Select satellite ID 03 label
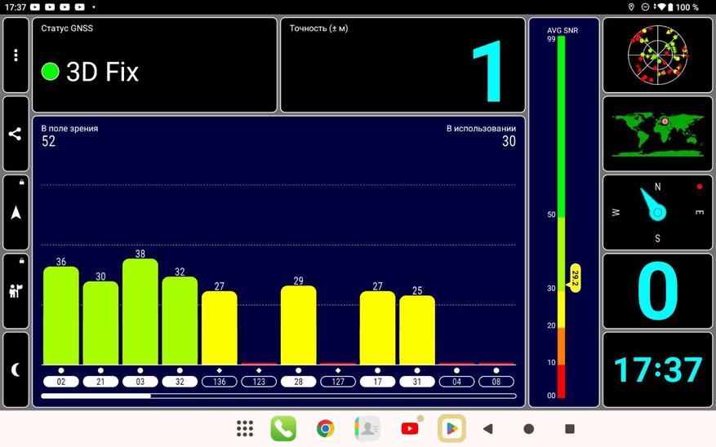 tap(140, 382)
